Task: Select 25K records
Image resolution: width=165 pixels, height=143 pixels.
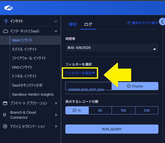Action: (147, 110)
